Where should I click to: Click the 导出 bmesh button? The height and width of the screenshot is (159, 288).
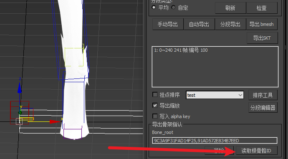262,24
